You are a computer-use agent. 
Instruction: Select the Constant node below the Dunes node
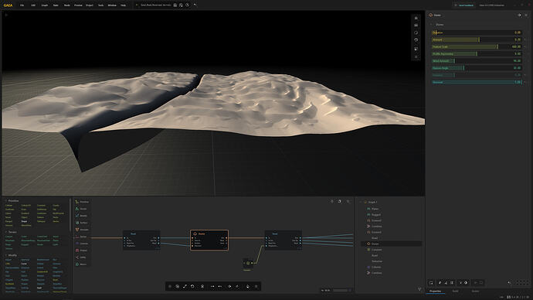click(x=247, y=263)
